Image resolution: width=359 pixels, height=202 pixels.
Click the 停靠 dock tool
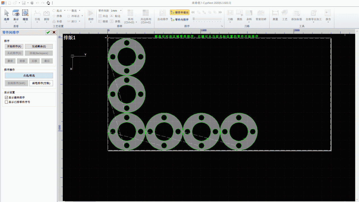tap(57, 16)
